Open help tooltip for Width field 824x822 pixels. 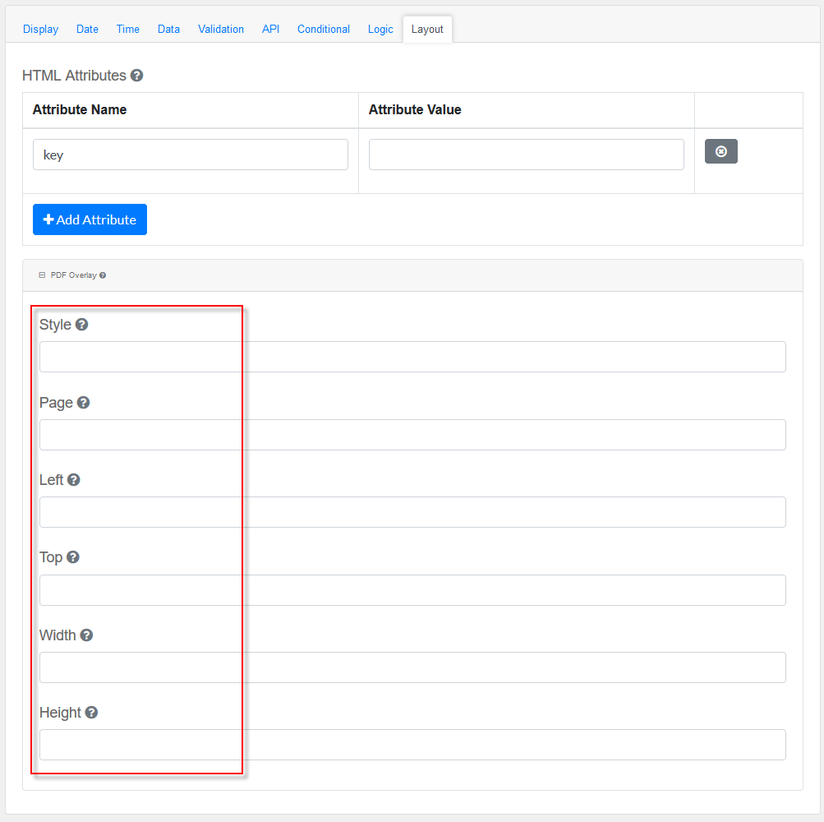pyautogui.click(x=86, y=635)
